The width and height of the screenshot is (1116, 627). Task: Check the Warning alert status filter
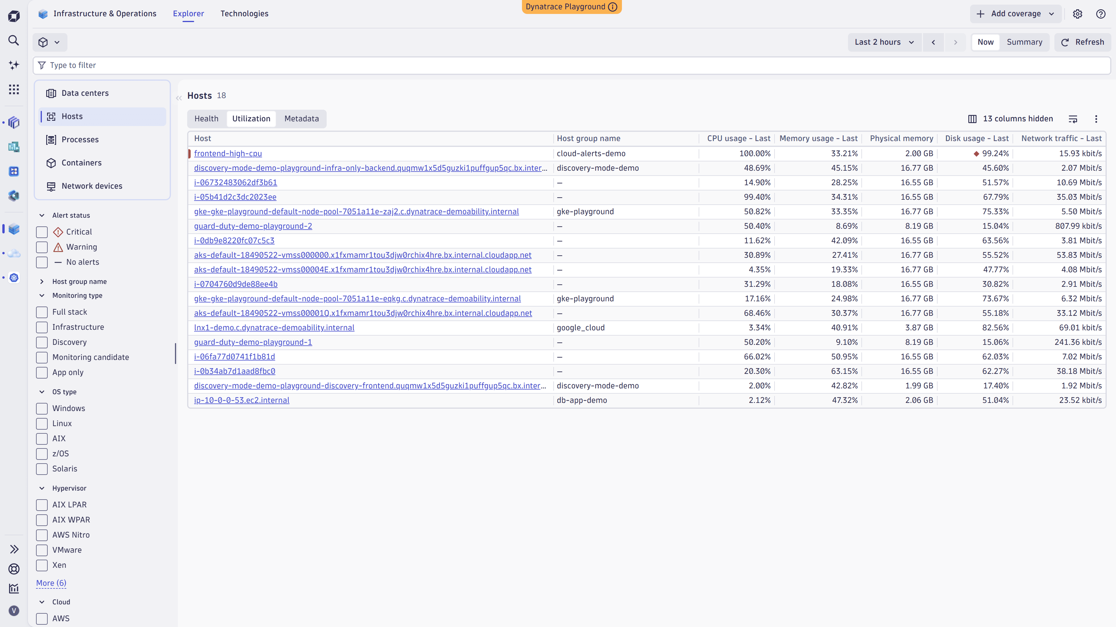(x=42, y=248)
